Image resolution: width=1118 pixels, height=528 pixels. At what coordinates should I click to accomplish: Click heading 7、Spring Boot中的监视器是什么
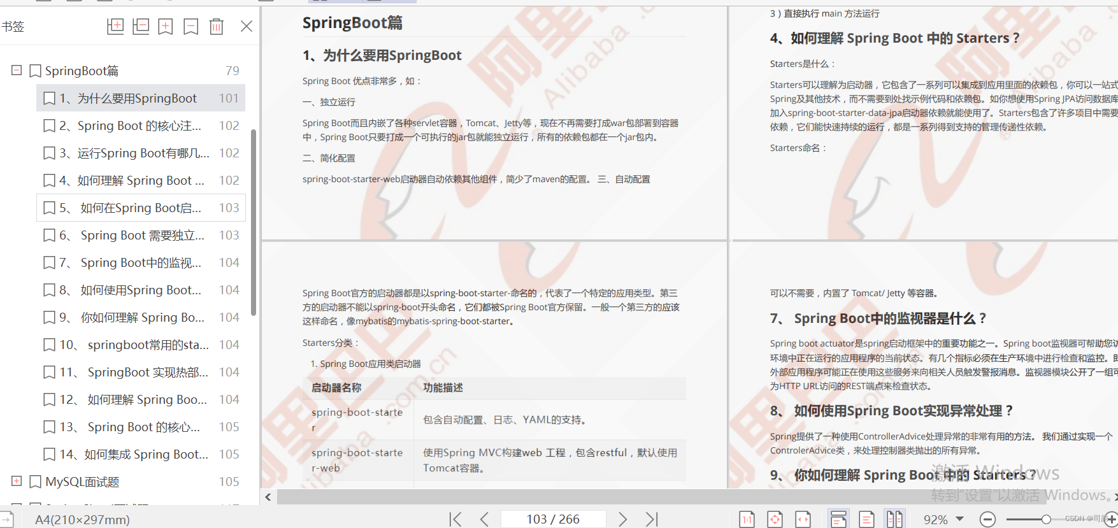pyautogui.click(x=878, y=318)
